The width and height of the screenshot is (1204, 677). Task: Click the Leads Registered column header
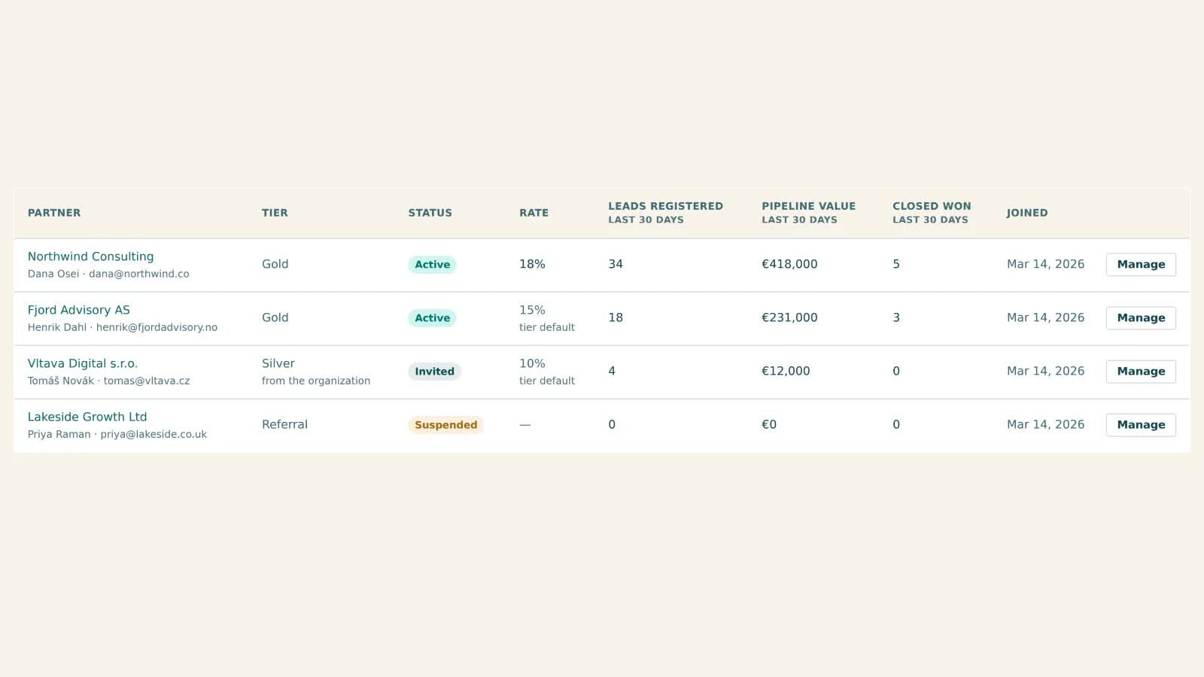tap(665, 213)
